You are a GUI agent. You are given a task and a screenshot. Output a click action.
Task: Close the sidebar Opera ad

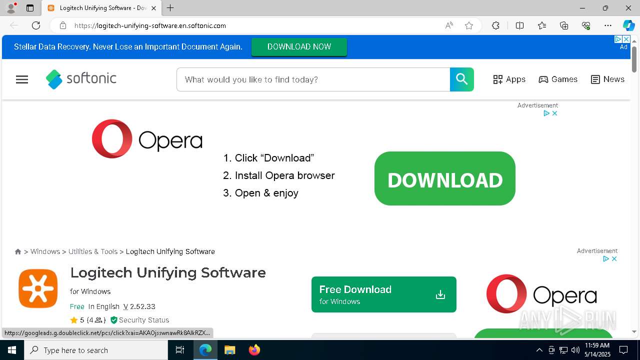pos(614,259)
